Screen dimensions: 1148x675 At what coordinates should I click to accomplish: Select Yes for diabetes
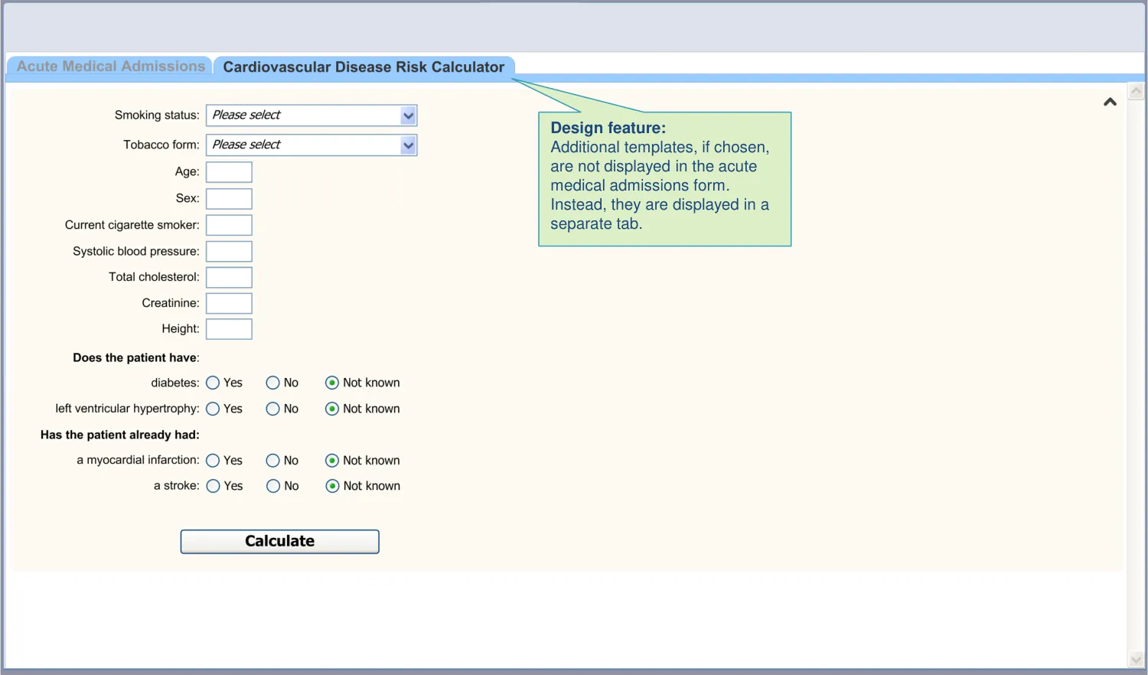point(214,383)
